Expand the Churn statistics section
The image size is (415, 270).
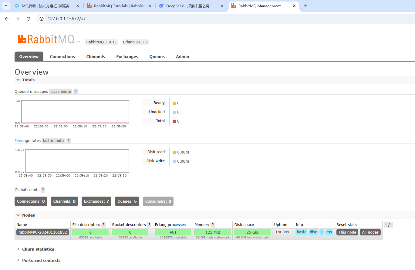(38, 249)
